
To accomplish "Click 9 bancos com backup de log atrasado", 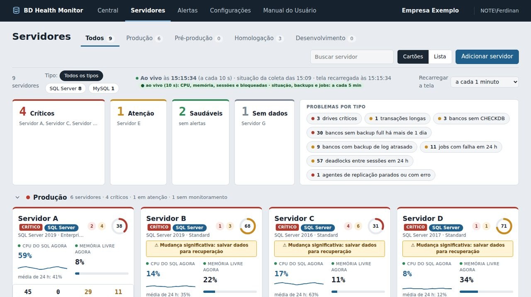I will pos(362,147).
